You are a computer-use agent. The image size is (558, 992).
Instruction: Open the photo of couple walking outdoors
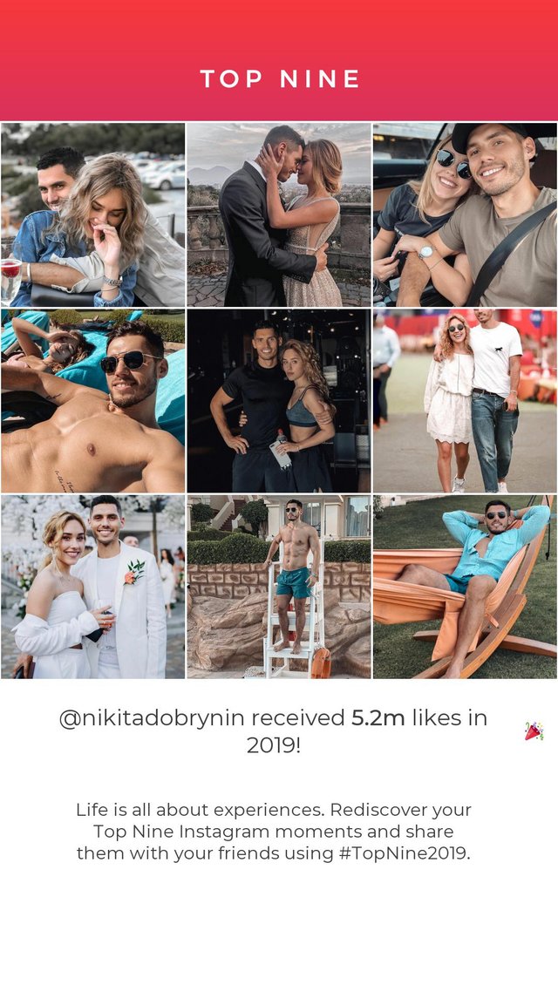465,401
